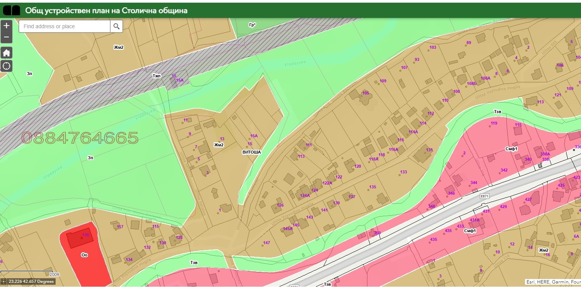Click the Гр* zone label at top
The height and width of the screenshot is (287, 581).
pyautogui.click(x=252, y=25)
